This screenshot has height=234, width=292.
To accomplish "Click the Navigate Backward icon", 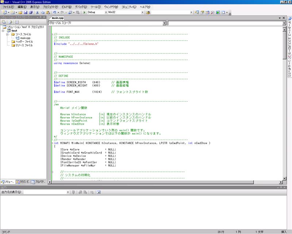I will pos(70,12).
